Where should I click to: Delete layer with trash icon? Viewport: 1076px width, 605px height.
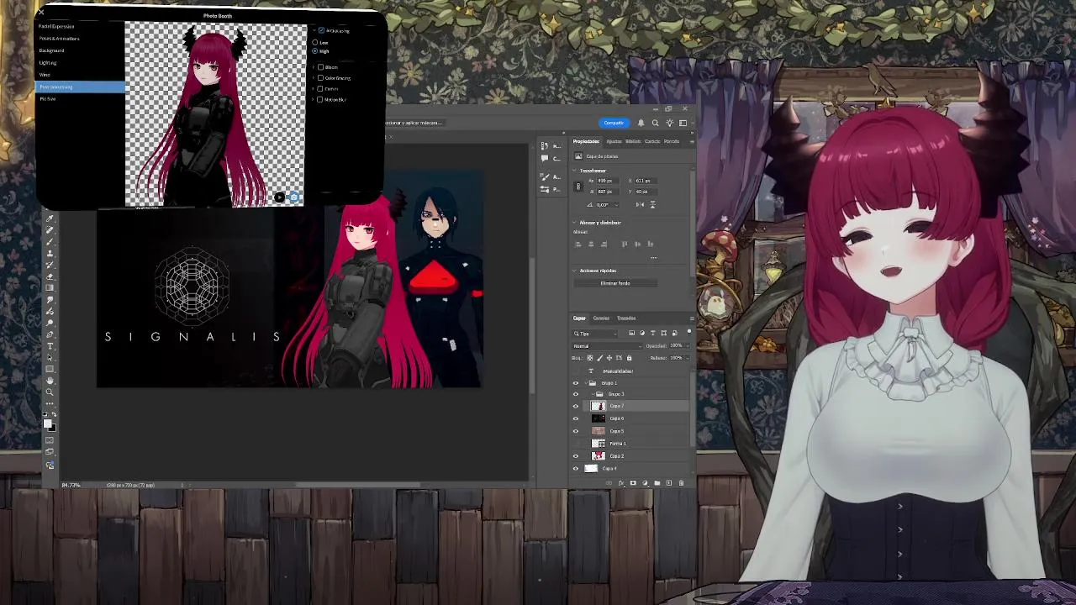tap(681, 483)
